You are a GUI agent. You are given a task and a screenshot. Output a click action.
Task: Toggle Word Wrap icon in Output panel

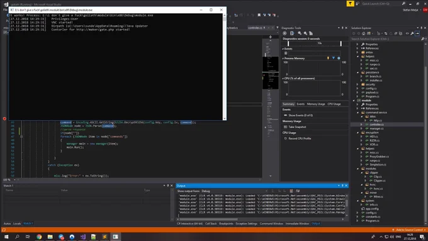[x=298, y=191]
